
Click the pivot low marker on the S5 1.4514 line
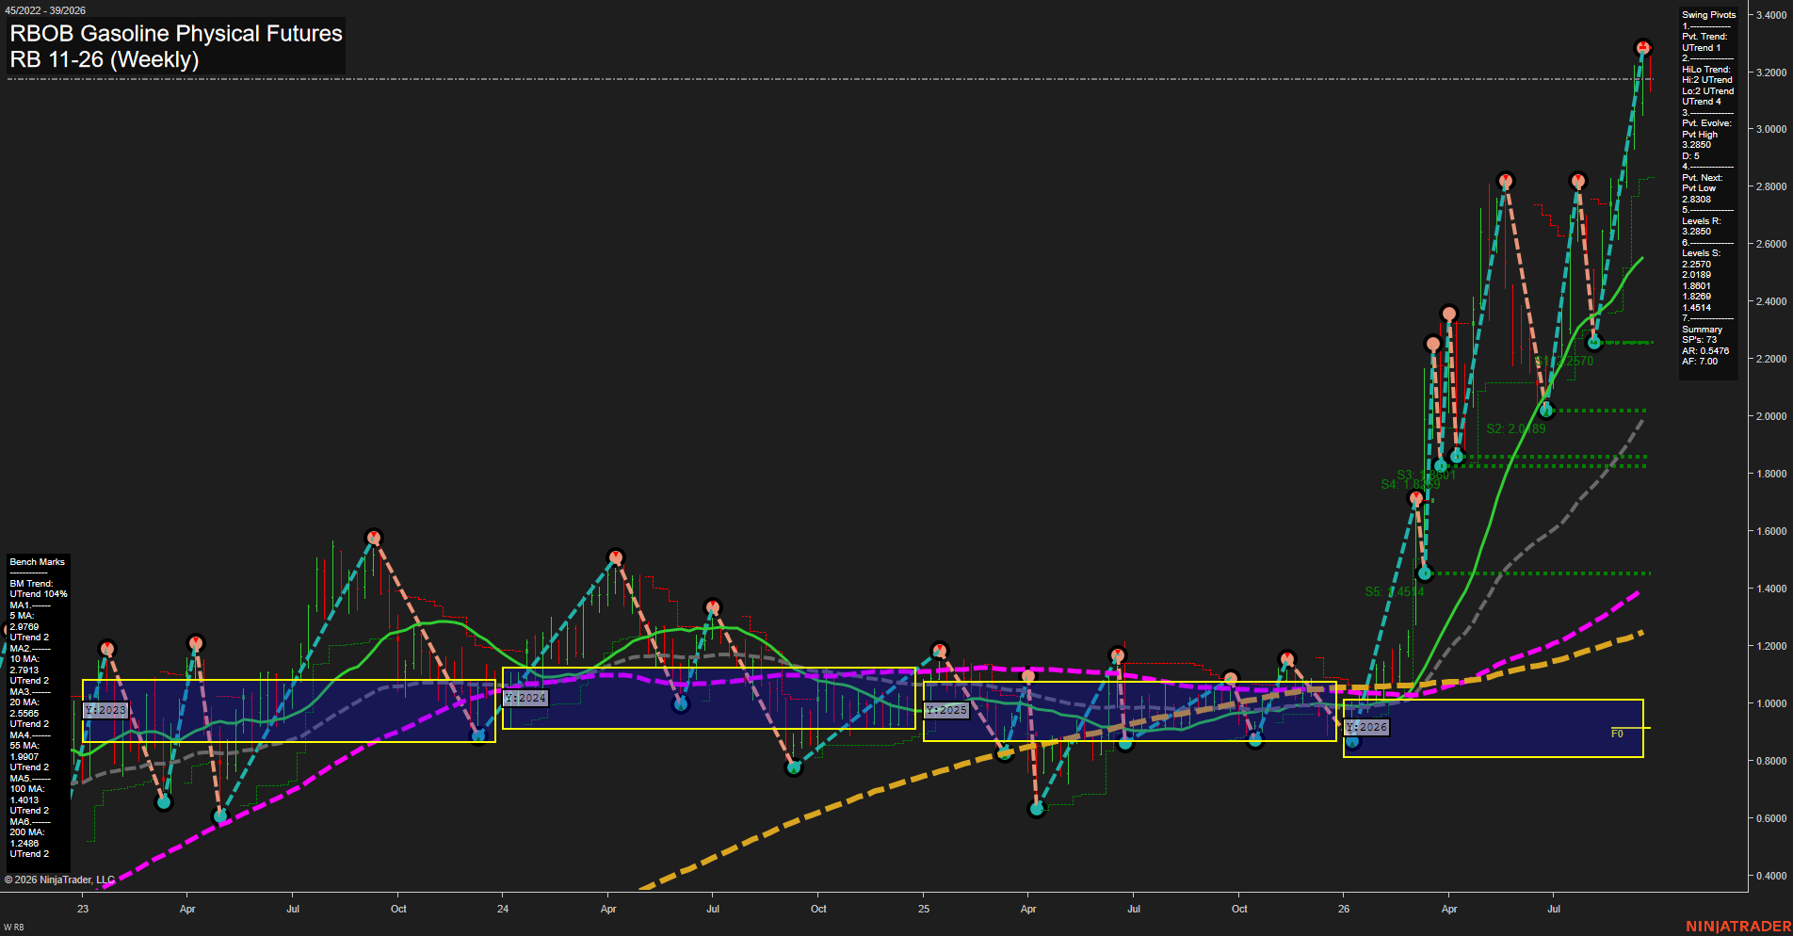coord(1424,573)
